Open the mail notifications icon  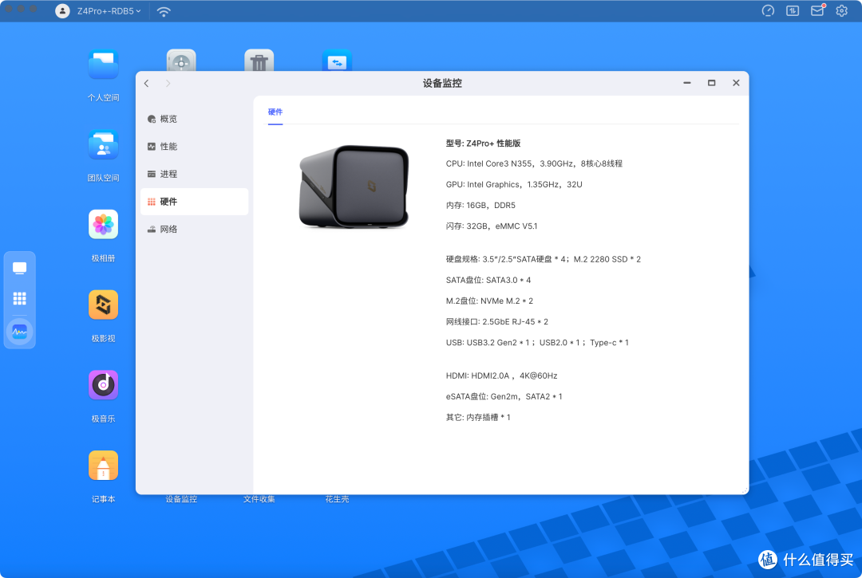pyautogui.click(x=817, y=10)
